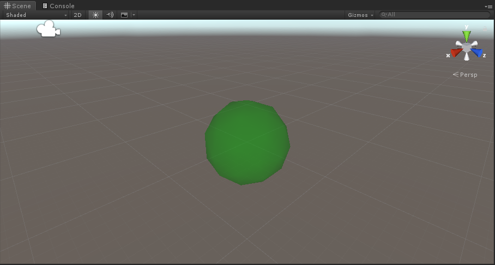The image size is (495, 265).
Task: Focus the scene search field
Action: pos(434,15)
